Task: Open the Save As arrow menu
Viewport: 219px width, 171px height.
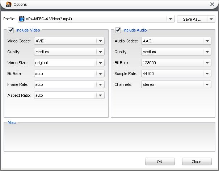Action: pos(211,19)
